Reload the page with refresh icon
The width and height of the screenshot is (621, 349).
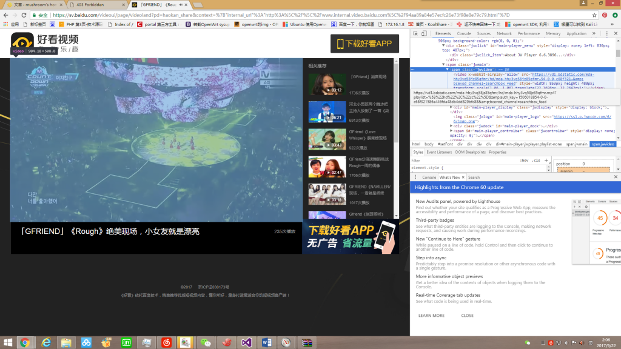pos(24,15)
